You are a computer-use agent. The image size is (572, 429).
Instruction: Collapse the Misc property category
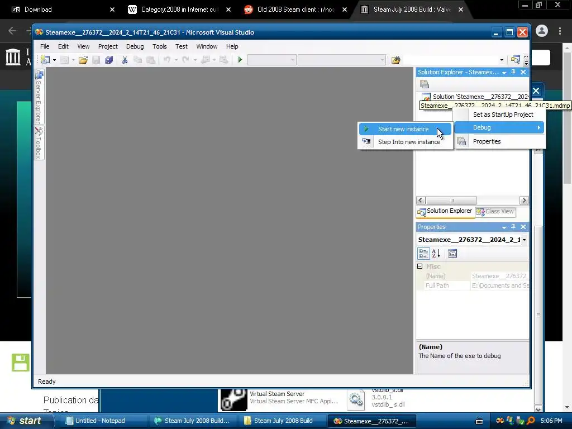point(420,266)
